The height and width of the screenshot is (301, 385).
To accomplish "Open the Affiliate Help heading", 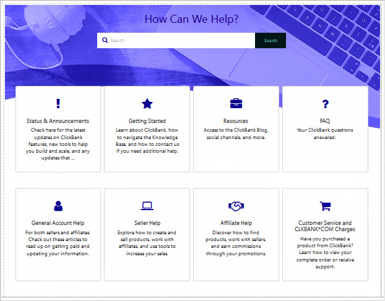I will tap(236, 223).
